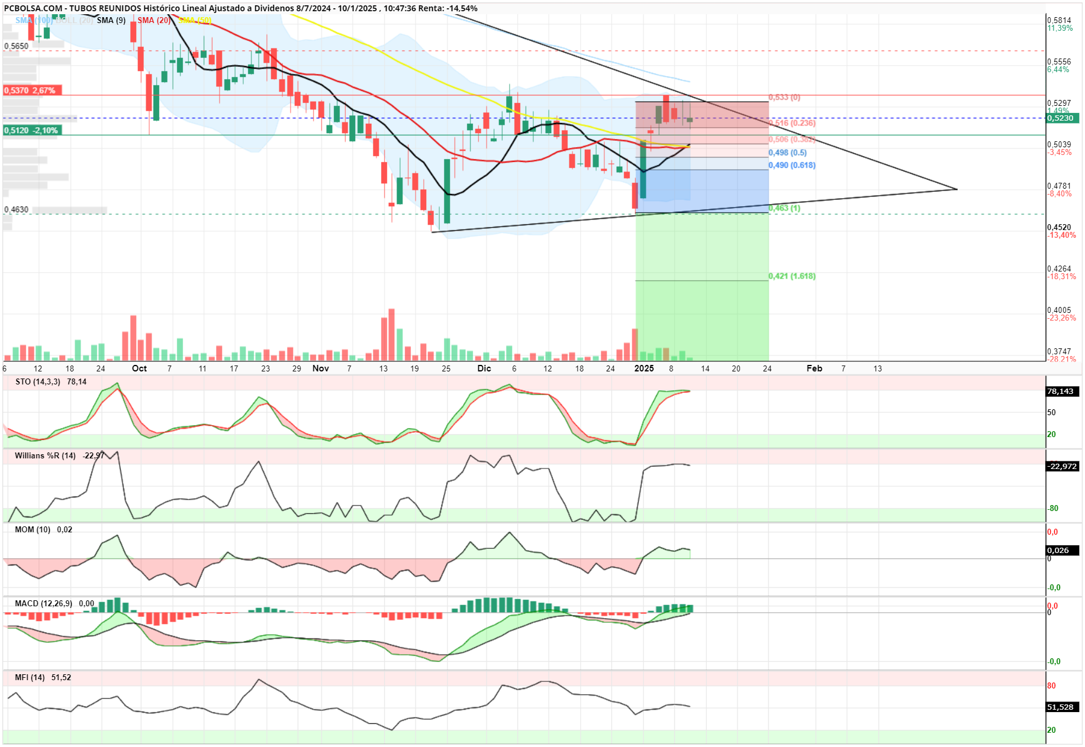Click the 11,39% percentage on price axis
Viewport: 1085px width, 747px height.
(1060, 28)
